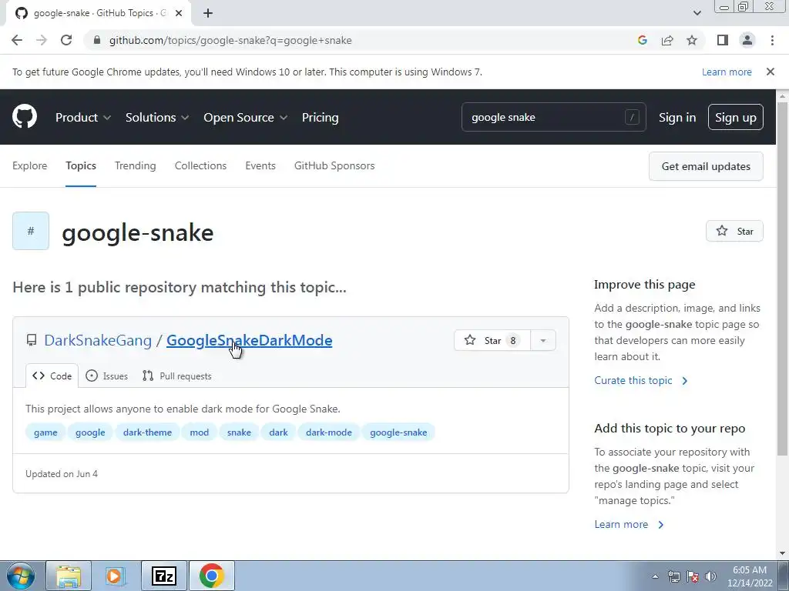Image resolution: width=789 pixels, height=591 pixels.
Task: Click the browser forward arrow
Action: tap(42, 40)
